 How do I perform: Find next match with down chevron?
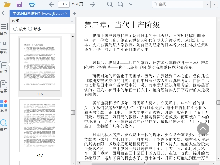coord(214,4)
